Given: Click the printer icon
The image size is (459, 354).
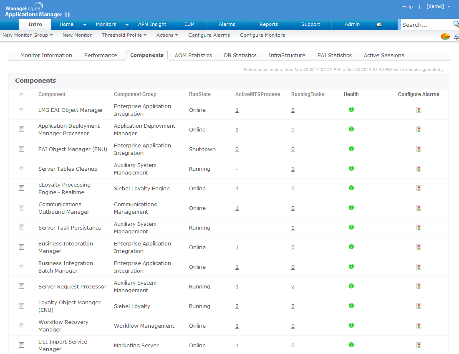Looking at the screenshot, I should tap(456, 36).
